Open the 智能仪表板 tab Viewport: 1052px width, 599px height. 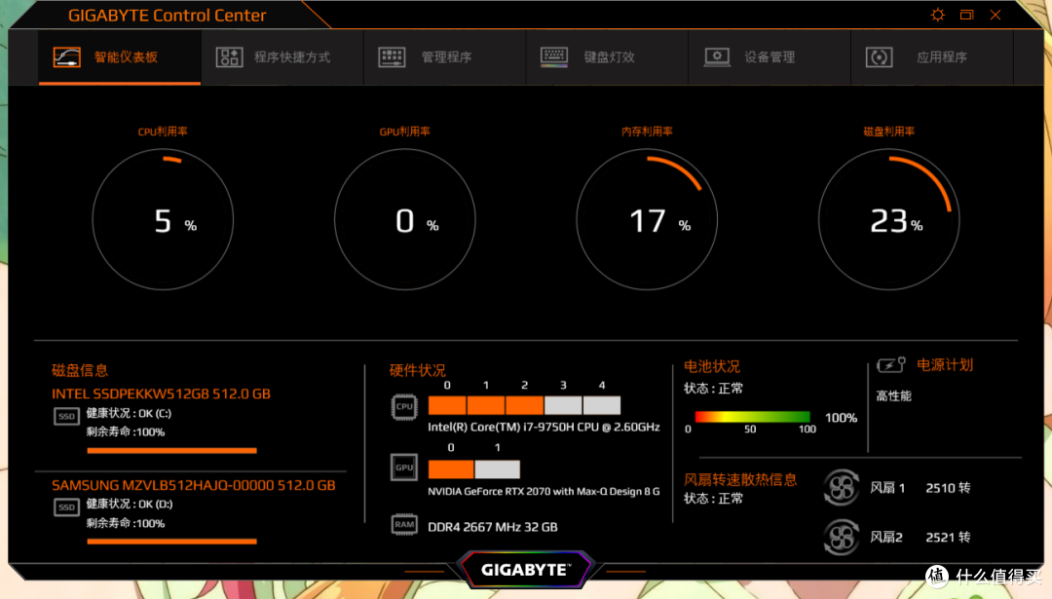(x=120, y=57)
